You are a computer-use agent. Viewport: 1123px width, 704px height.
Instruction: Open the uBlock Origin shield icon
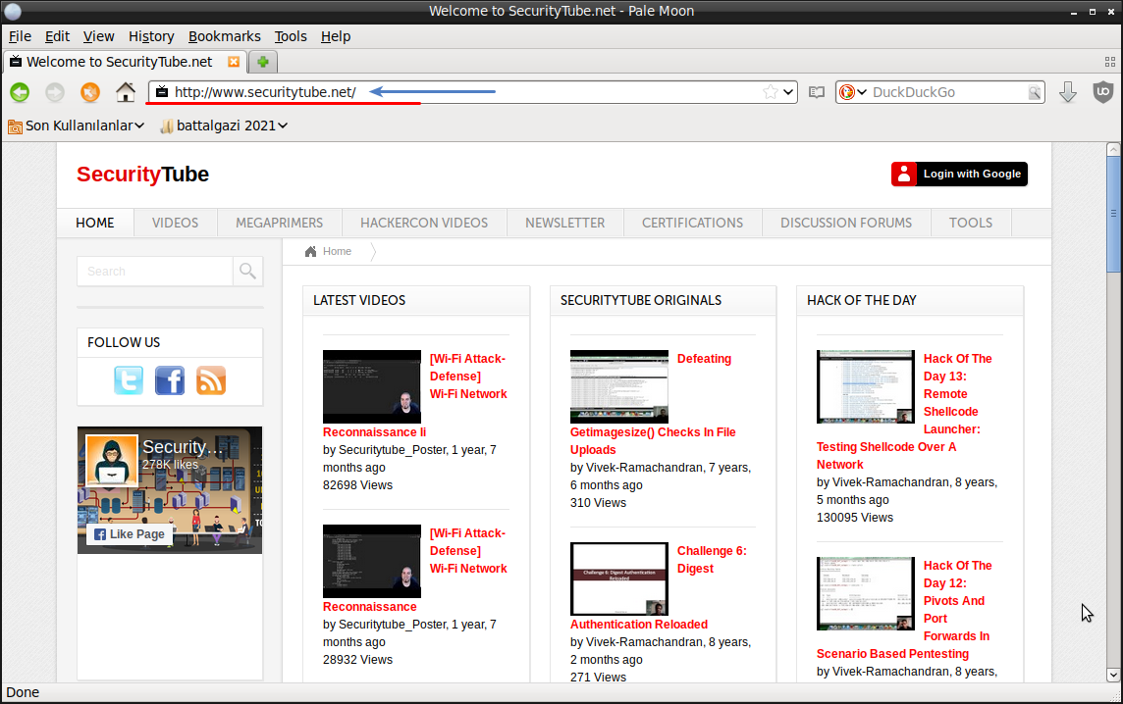[1103, 91]
